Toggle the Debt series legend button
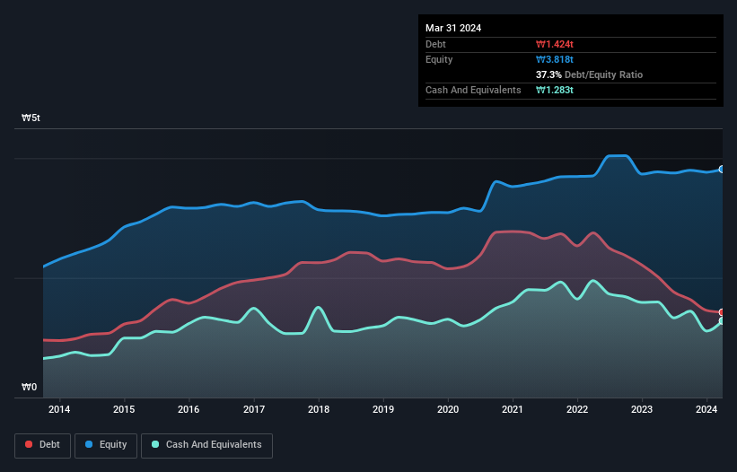Image resolution: width=737 pixels, height=472 pixels. coord(43,445)
